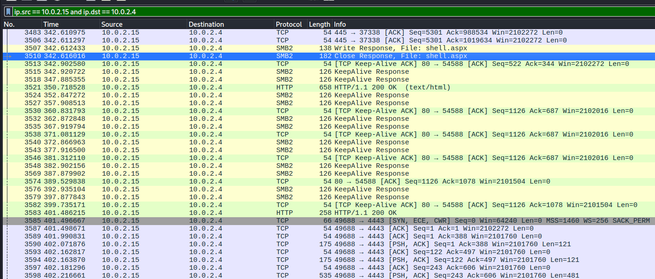Select the Close Response shell.aspx packet 3510
This screenshot has width=655, height=279.
(x=328, y=56)
